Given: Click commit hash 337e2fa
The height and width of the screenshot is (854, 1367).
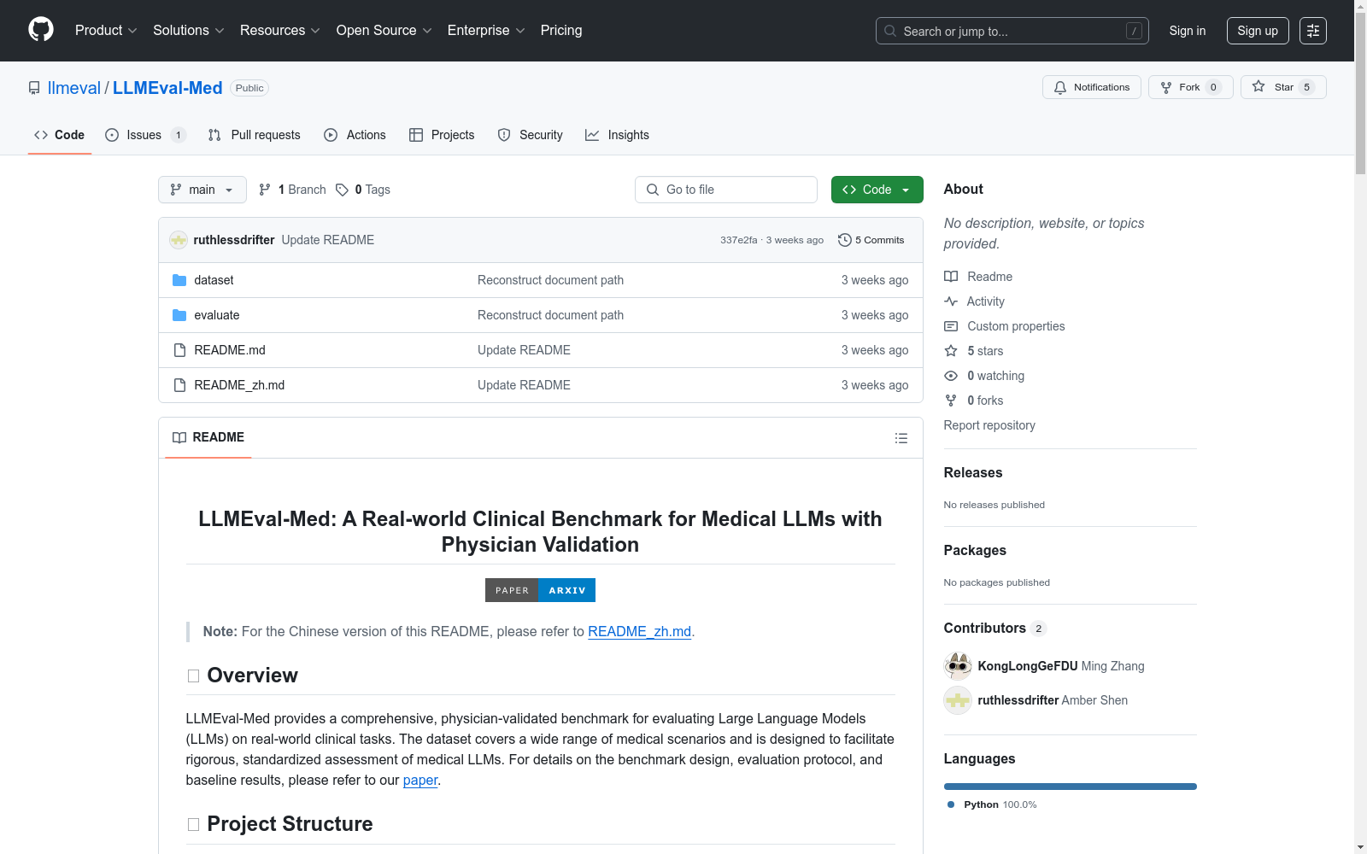Looking at the screenshot, I should (x=739, y=240).
